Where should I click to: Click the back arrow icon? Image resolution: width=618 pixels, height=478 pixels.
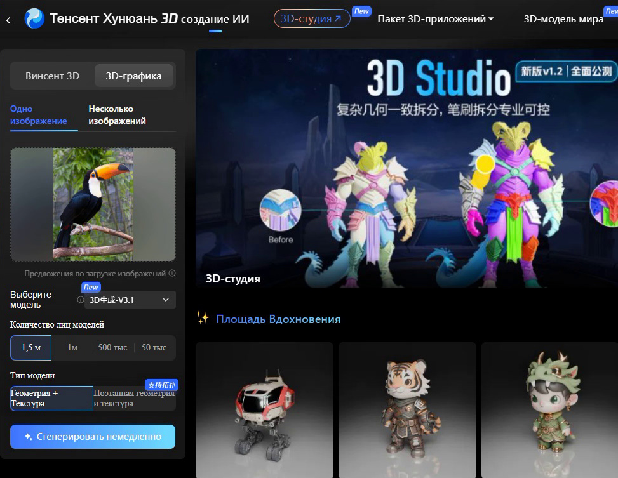8,20
